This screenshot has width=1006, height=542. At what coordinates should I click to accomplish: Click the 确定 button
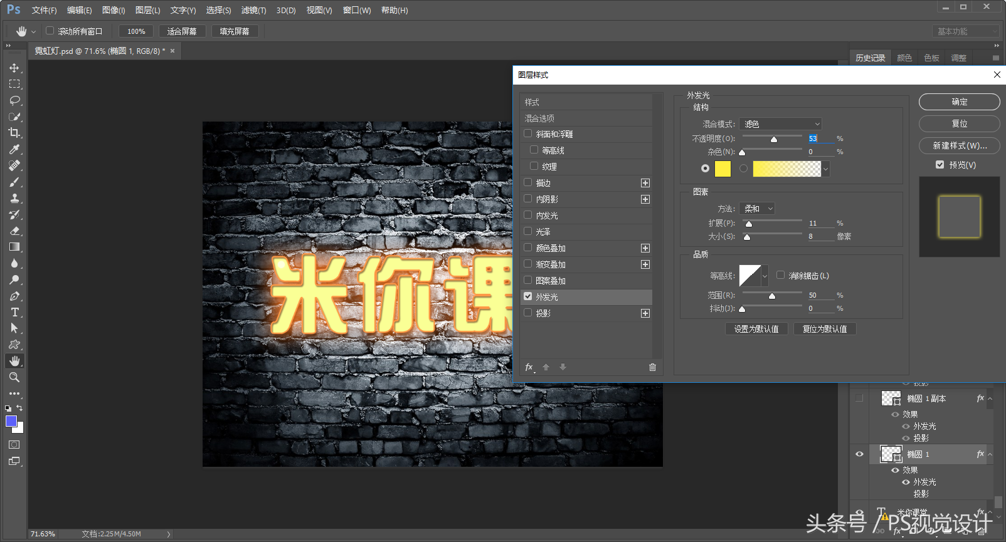point(959,102)
